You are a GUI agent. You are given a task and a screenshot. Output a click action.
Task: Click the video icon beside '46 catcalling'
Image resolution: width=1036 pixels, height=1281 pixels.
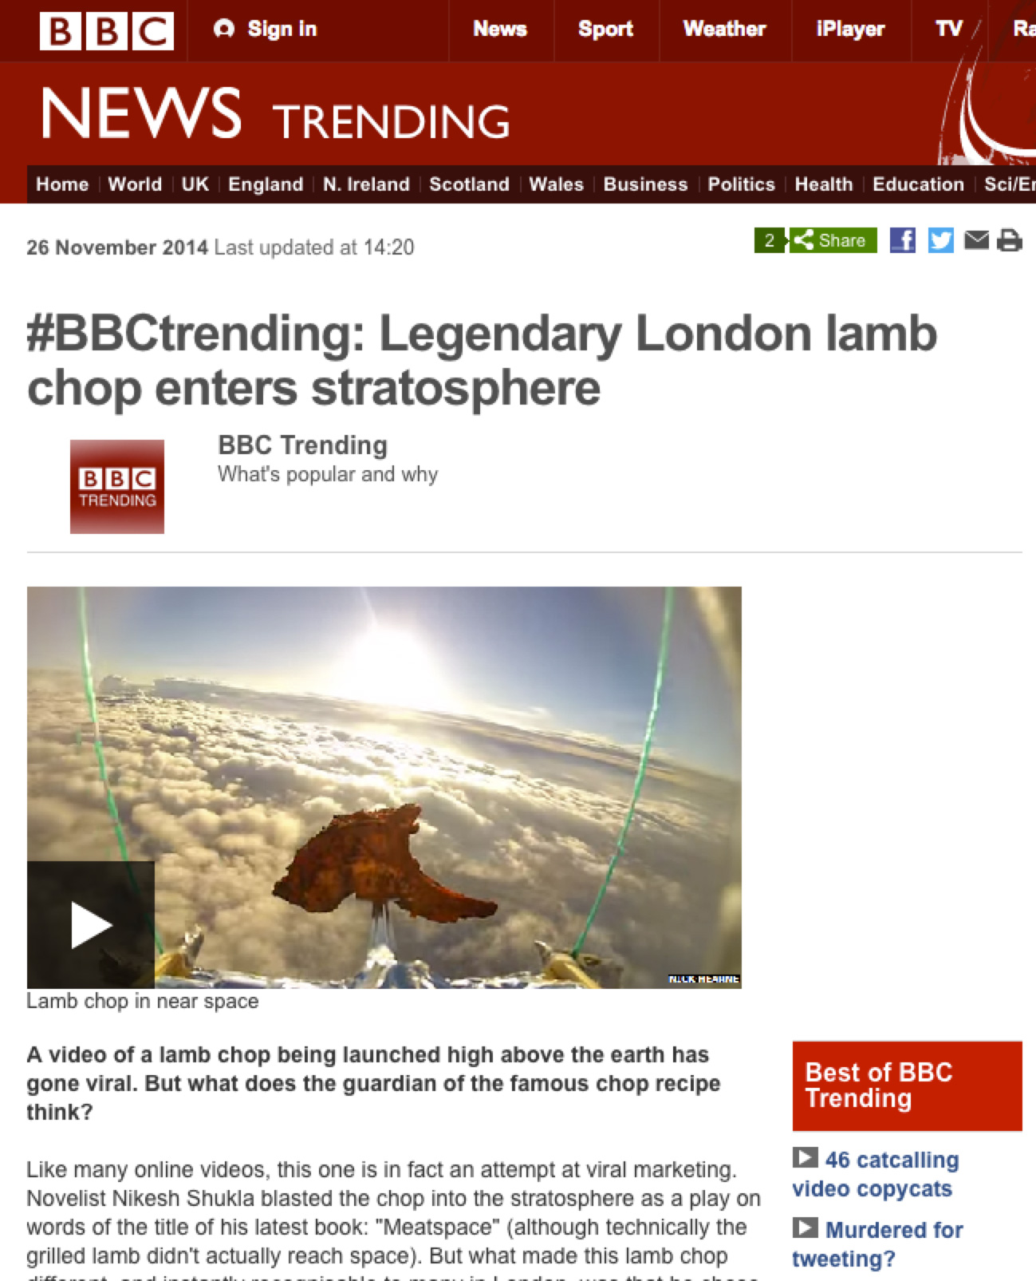point(805,1157)
